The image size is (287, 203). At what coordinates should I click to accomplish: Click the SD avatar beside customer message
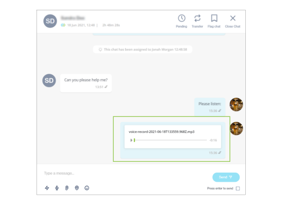(x=49, y=80)
